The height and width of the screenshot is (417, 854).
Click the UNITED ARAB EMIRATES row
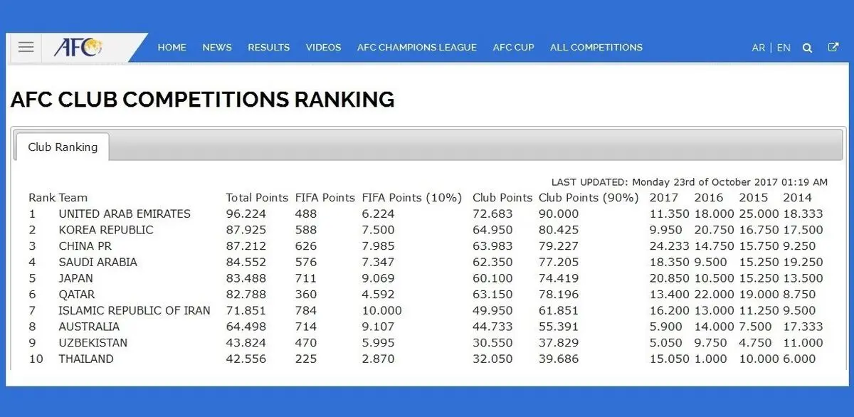[x=426, y=213]
